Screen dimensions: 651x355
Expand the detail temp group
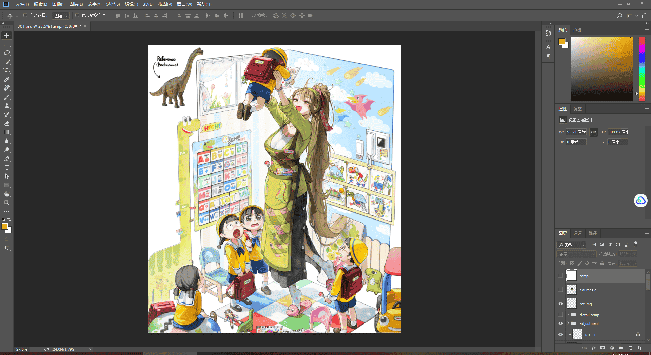568,315
